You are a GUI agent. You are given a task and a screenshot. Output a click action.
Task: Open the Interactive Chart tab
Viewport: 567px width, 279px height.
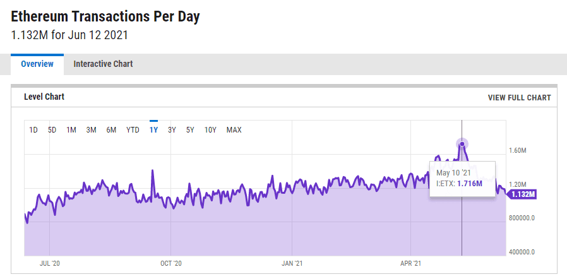[103, 64]
